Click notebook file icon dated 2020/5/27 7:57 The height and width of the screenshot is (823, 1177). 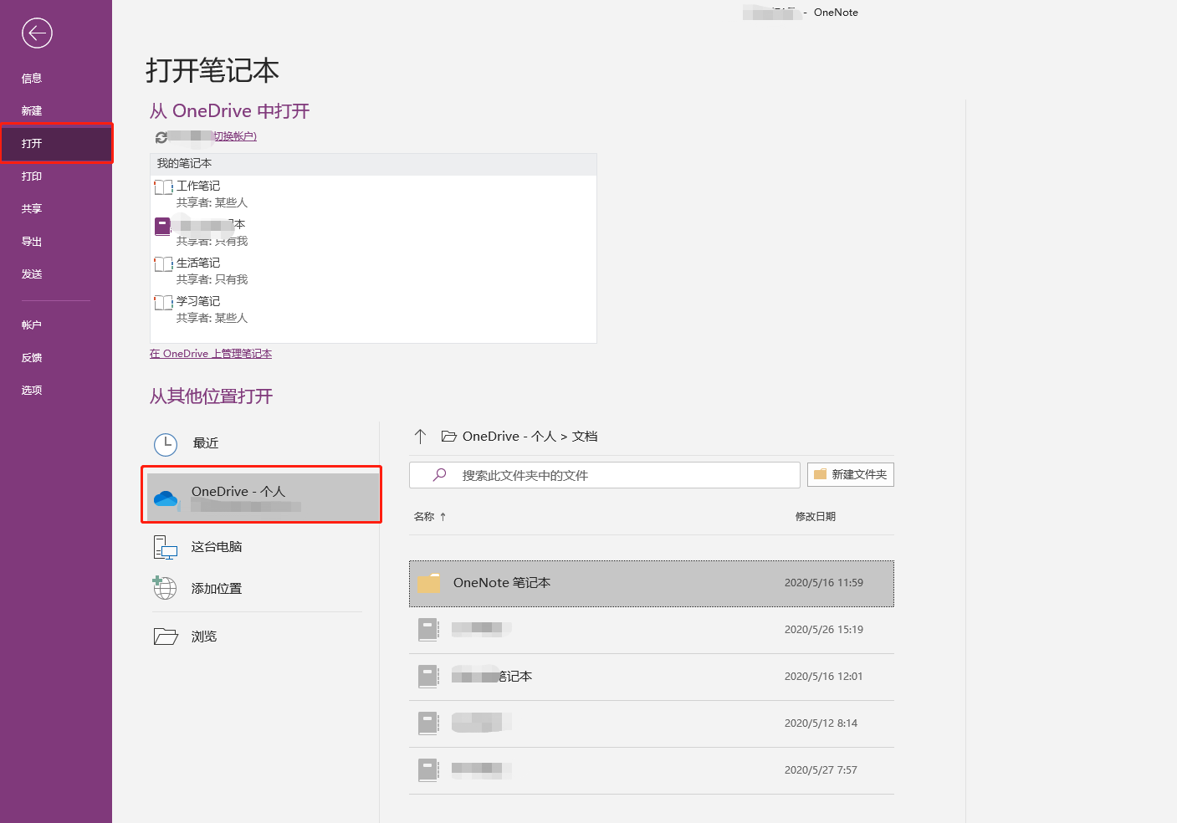coord(428,770)
